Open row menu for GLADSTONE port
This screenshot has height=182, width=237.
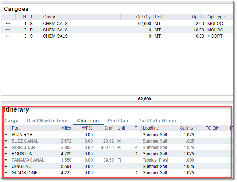5,173
